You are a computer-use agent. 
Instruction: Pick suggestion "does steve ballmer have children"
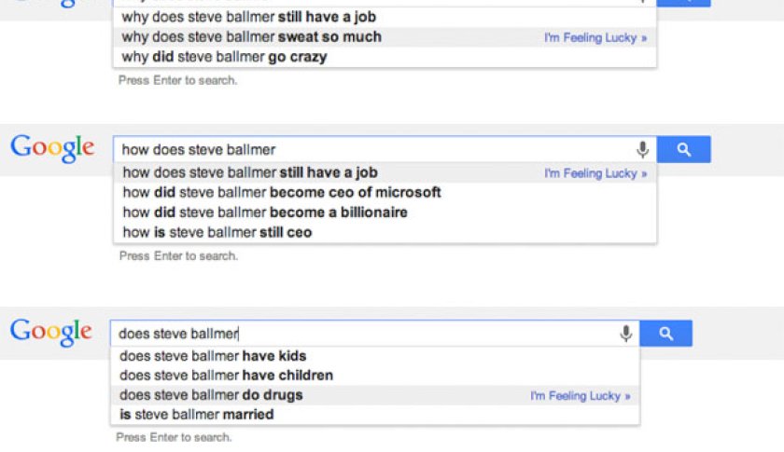click(227, 375)
